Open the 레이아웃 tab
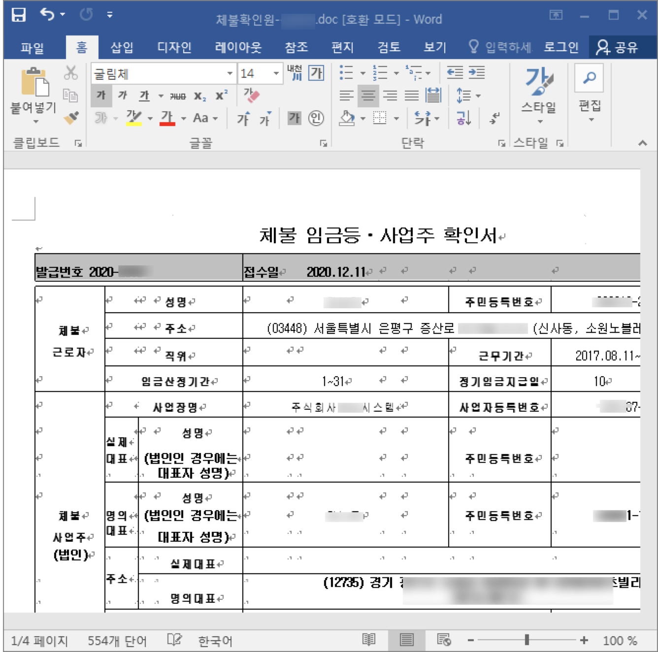The height and width of the screenshot is (652, 658). coord(238,47)
